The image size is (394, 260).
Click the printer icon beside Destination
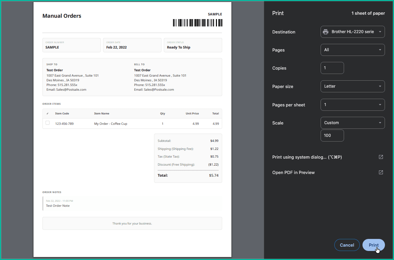click(325, 32)
